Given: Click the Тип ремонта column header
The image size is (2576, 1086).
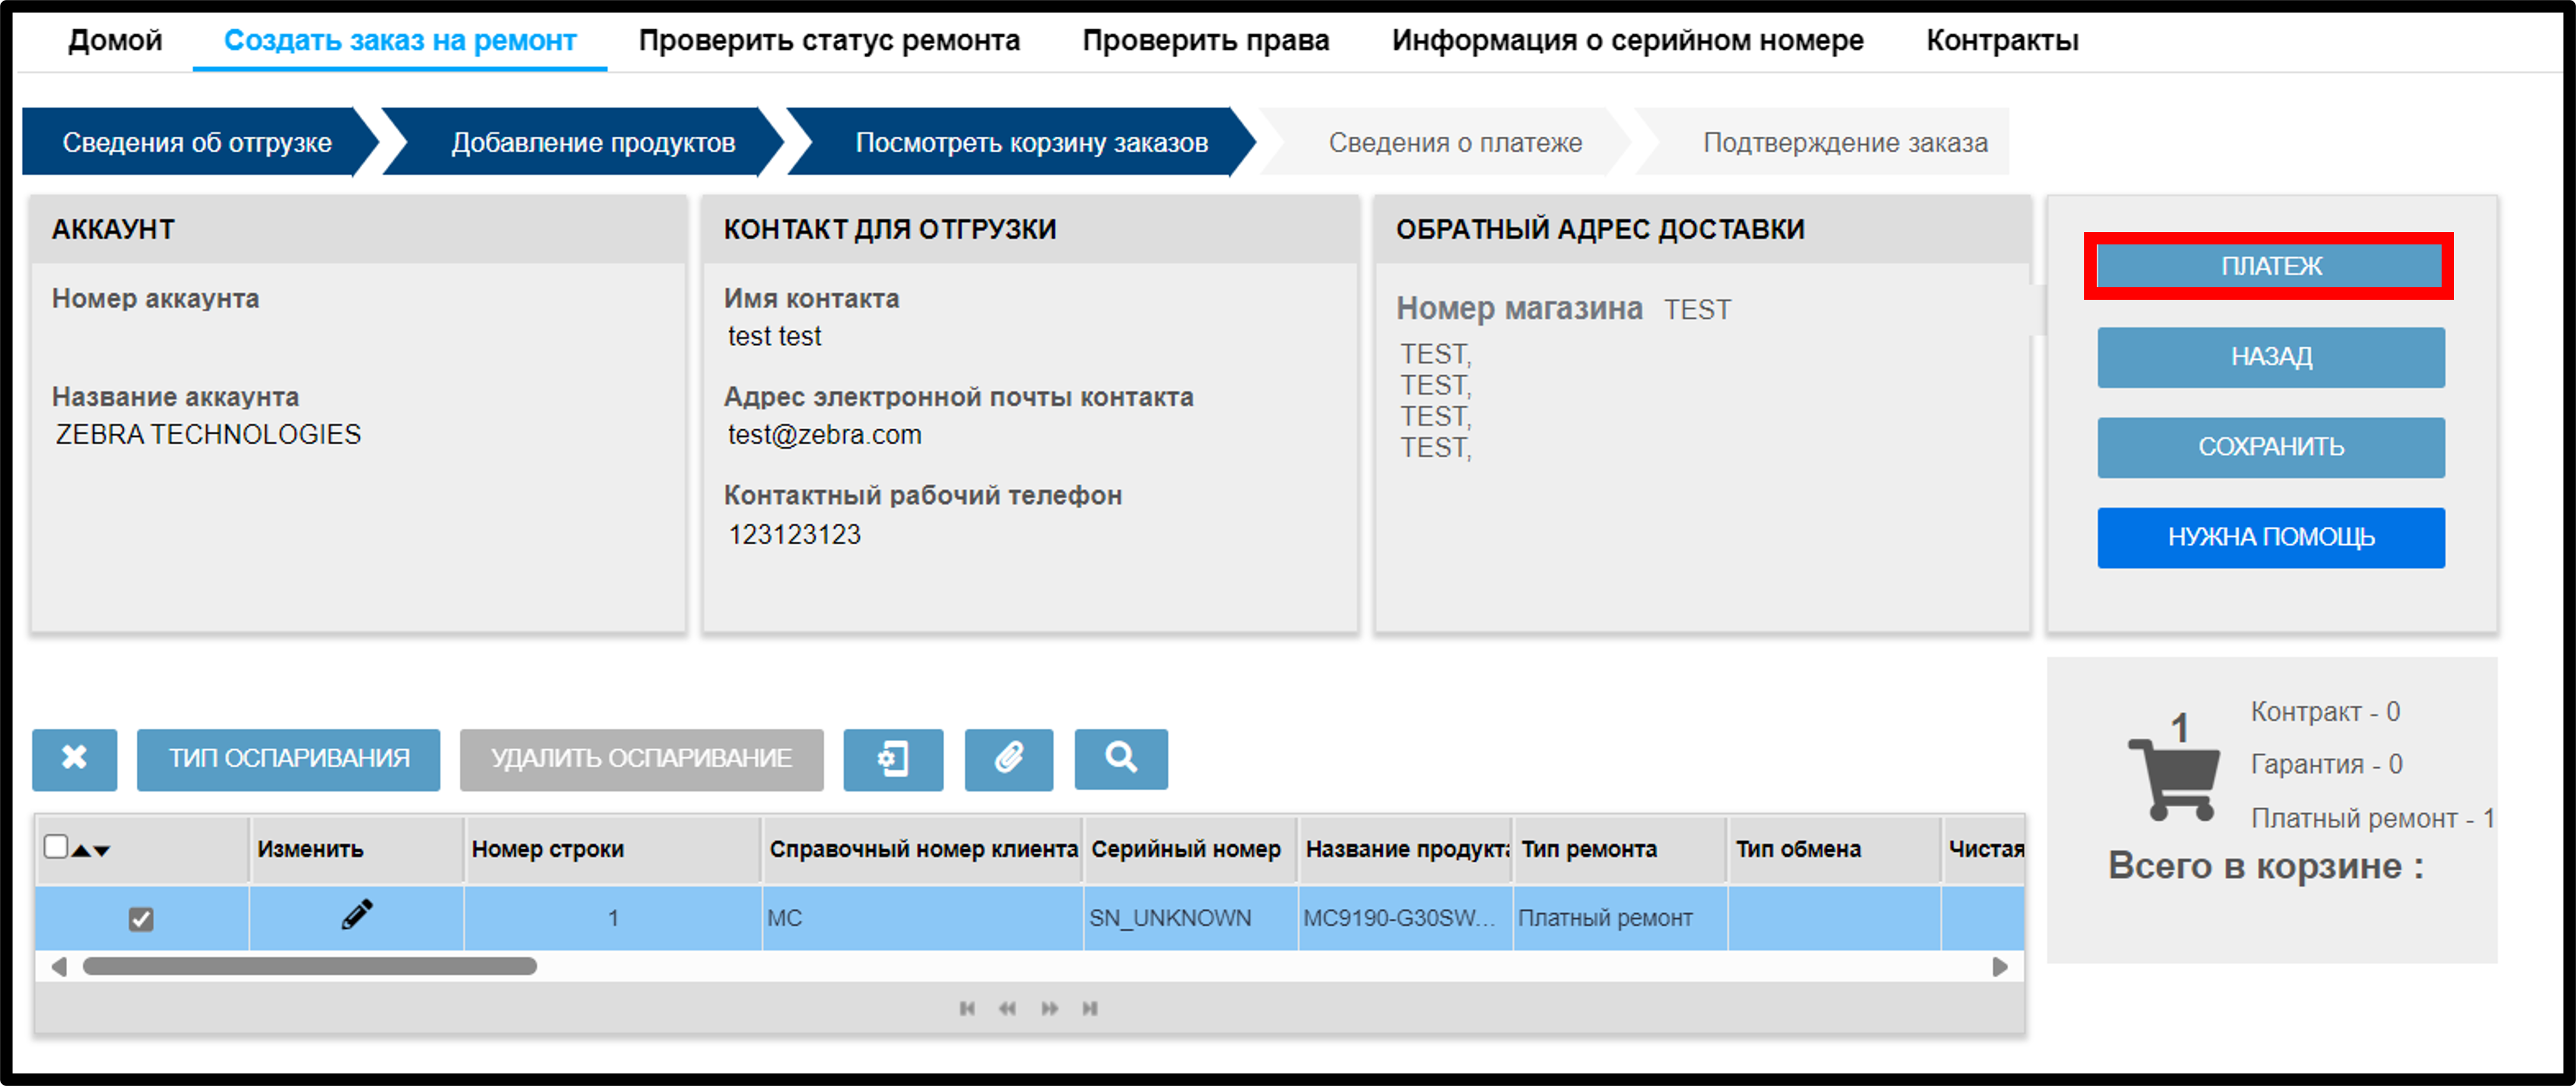Looking at the screenshot, I should [1620, 850].
